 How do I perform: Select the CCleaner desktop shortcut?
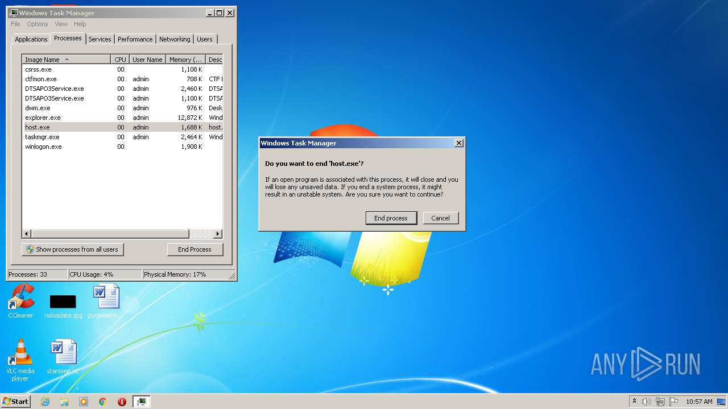[20, 302]
